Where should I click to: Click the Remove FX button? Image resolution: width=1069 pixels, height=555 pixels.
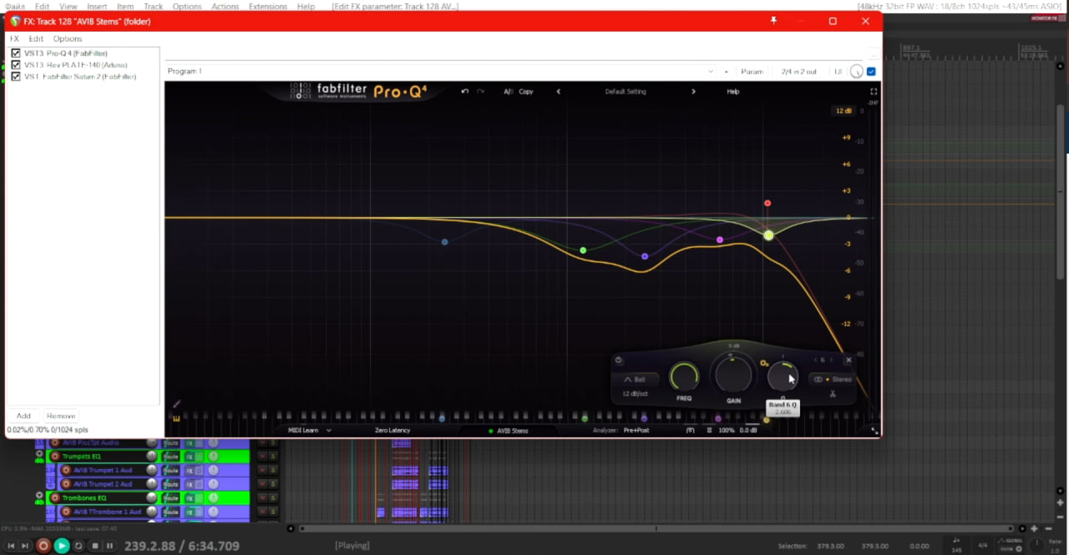[60, 416]
